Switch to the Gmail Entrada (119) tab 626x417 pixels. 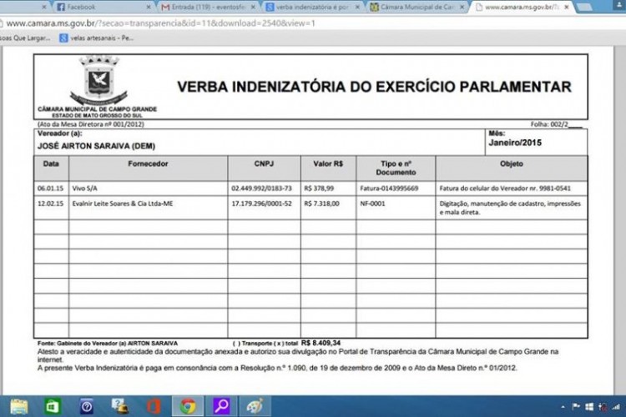pyautogui.click(x=208, y=8)
